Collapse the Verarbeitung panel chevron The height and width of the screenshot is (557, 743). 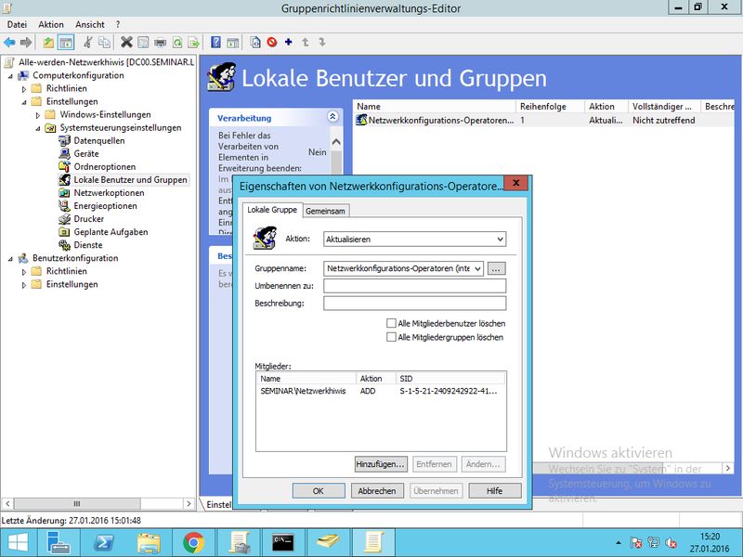pyautogui.click(x=332, y=118)
